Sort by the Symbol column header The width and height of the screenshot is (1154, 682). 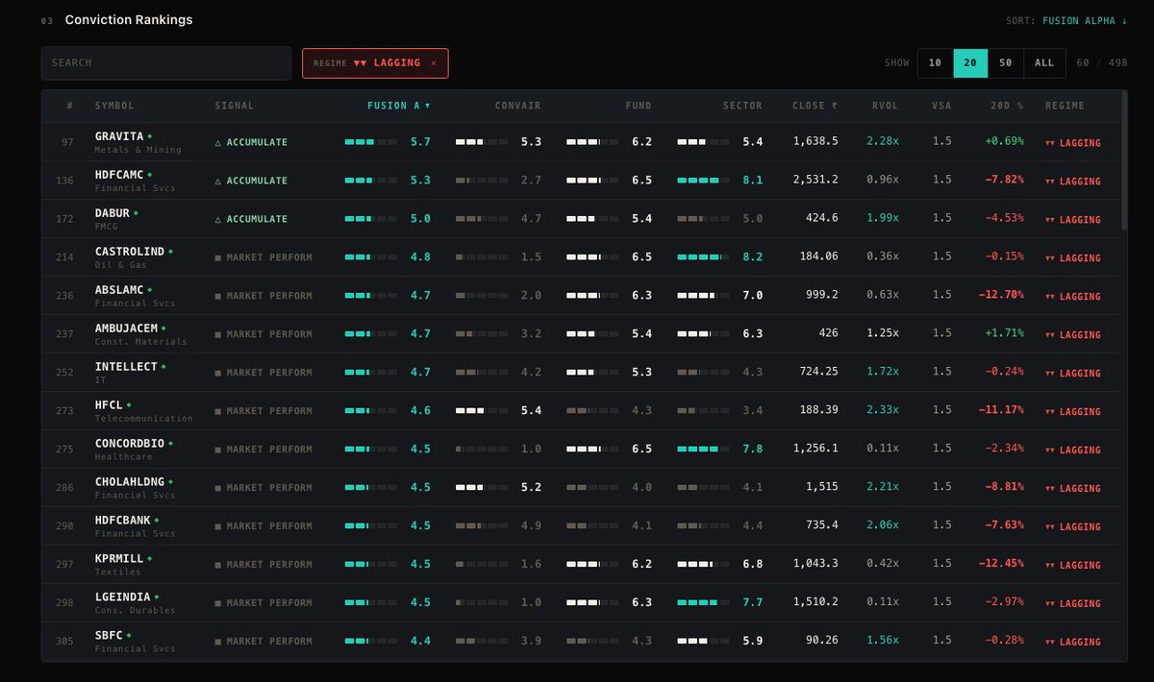[114, 106]
